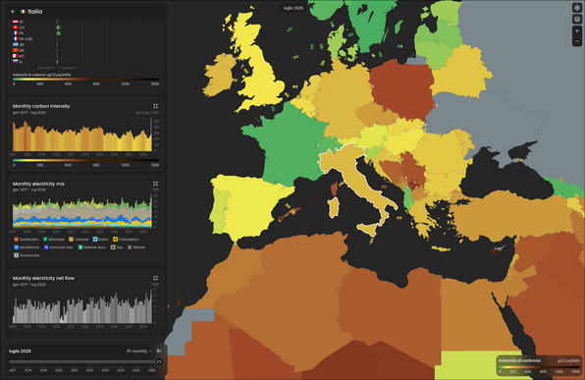The height and width of the screenshot is (380, 585).
Task: Click the Switzerland flag in exchange list
Action: coord(16,27)
